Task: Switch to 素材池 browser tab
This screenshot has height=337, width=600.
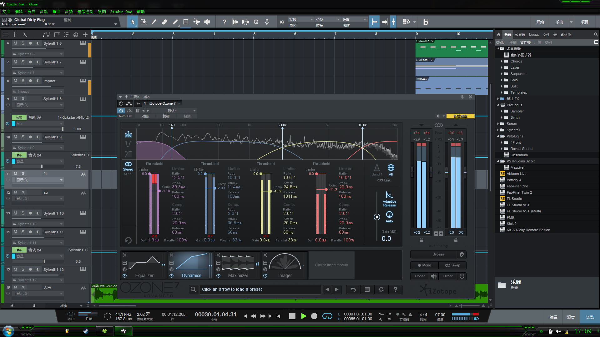Action: (x=566, y=35)
